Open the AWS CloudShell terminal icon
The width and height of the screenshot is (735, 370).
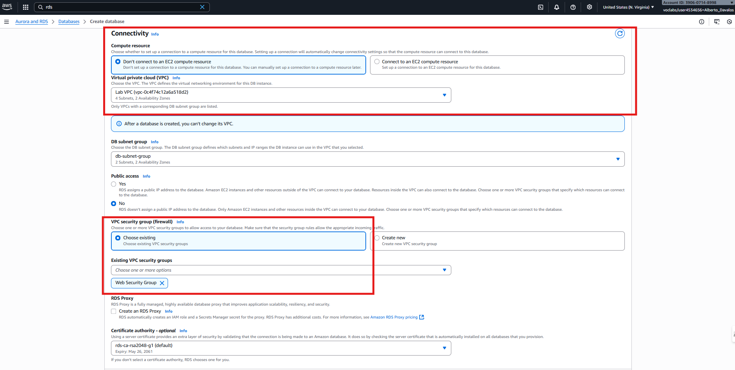click(540, 7)
